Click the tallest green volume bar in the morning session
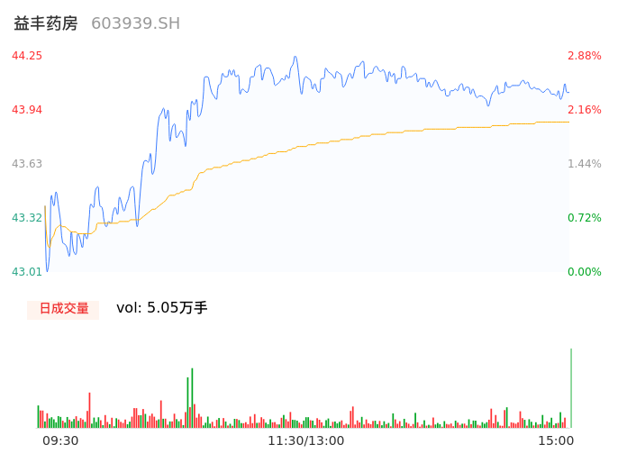The image size is (618, 472). tap(192, 397)
